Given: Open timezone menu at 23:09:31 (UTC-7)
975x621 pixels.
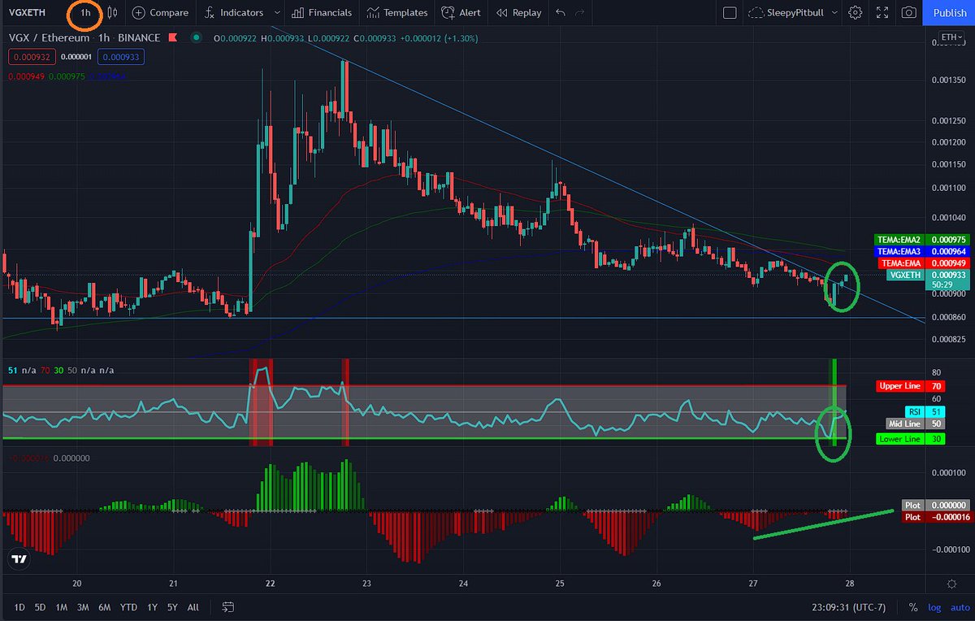Looking at the screenshot, I should point(847,606).
